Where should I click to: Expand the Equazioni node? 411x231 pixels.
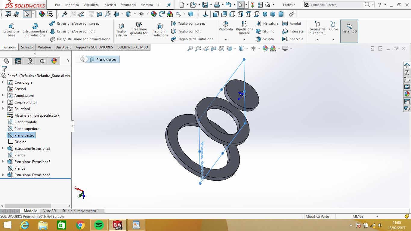(x=3, y=109)
